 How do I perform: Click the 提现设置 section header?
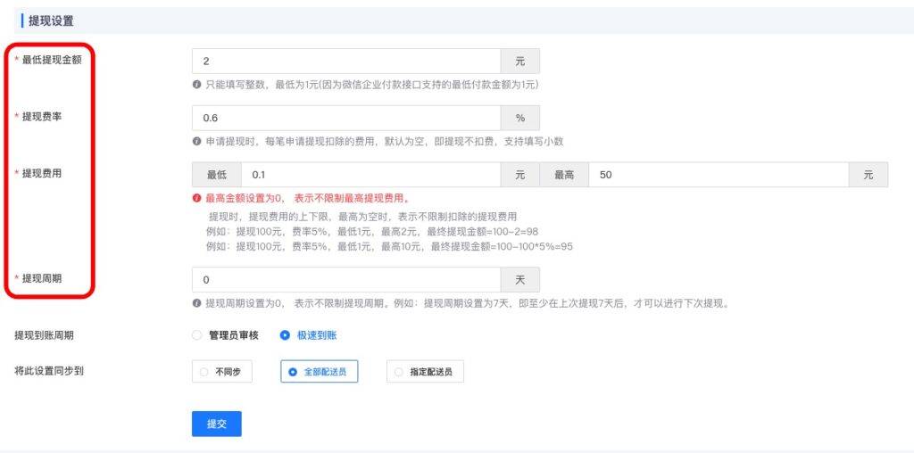coord(52,21)
